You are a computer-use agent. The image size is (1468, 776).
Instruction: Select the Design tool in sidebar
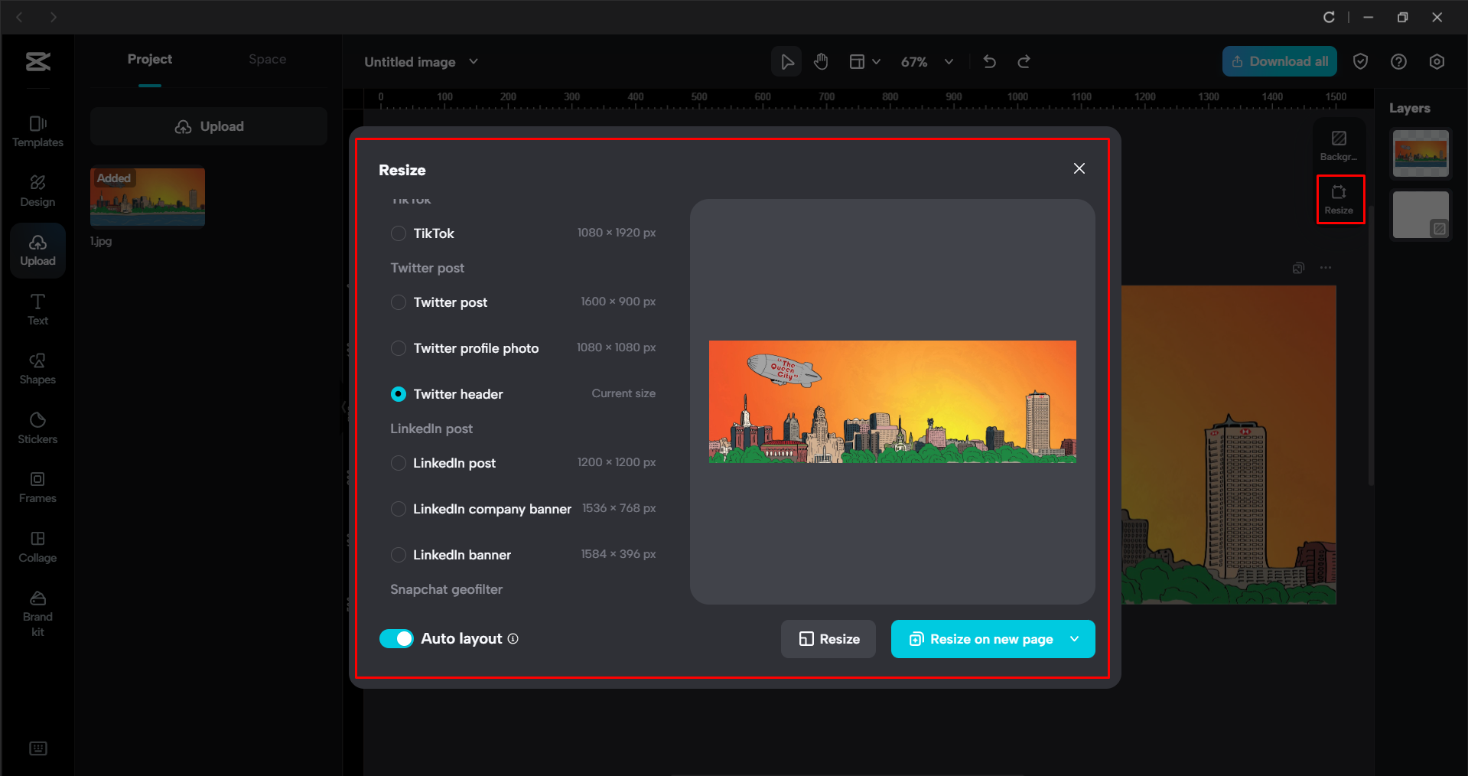click(x=37, y=190)
